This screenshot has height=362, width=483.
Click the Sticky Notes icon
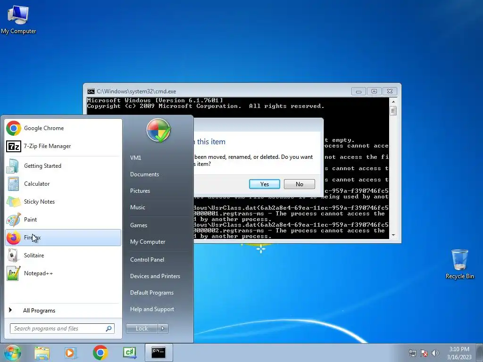(x=13, y=202)
